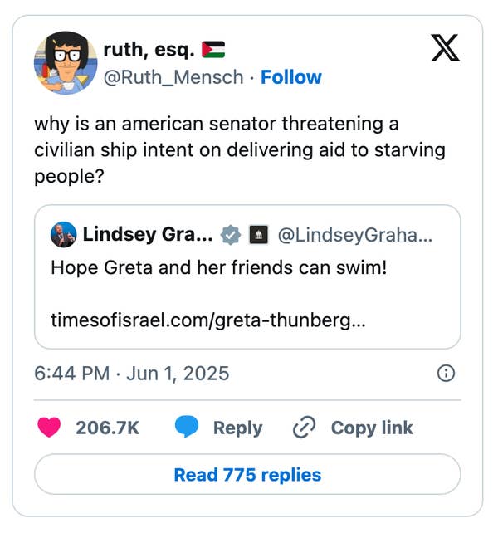The width and height of the screenshot is (498, 533).
Task: Like the tweet with heart icon
Action: click(x=49, y=428)
